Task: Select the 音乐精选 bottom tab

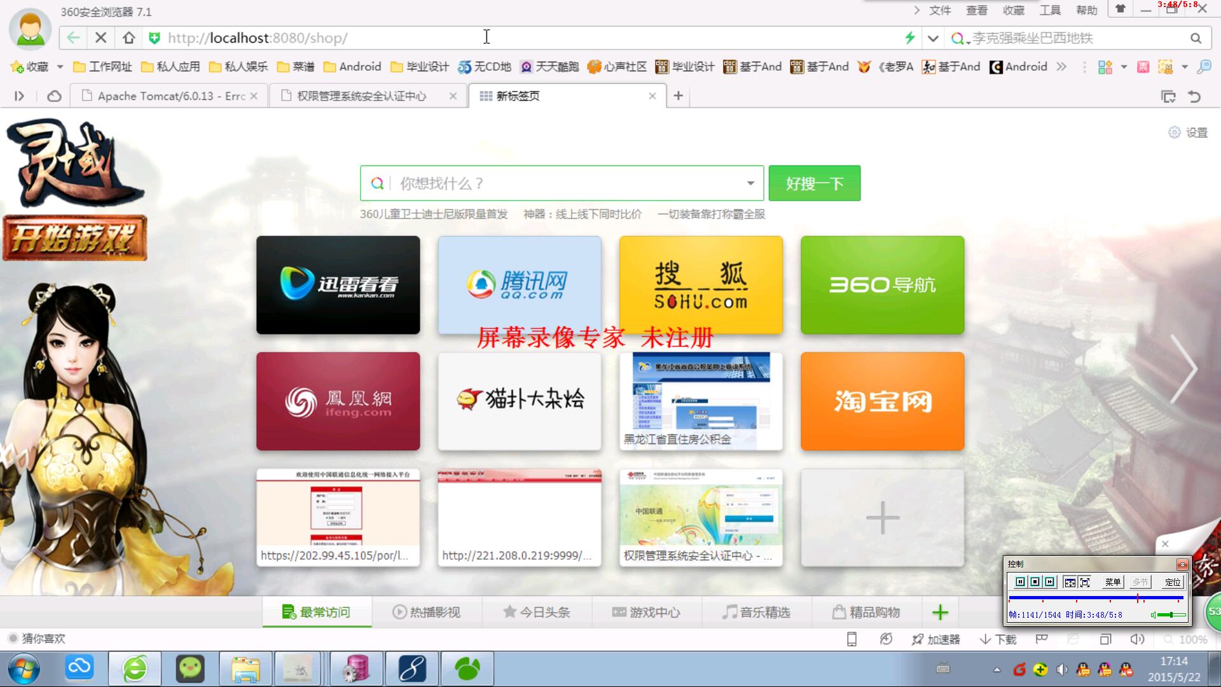Action: 757,612
